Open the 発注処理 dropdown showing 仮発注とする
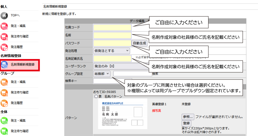This screenshot has height=136, width=258. (111, 51)
